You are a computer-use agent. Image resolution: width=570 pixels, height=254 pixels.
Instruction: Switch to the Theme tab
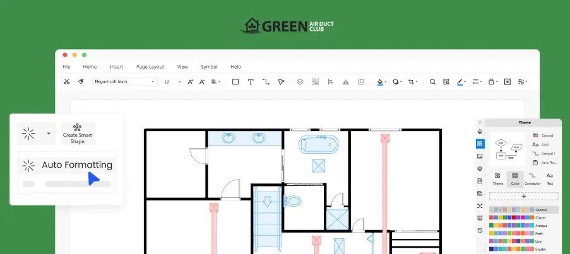[497, 178]
